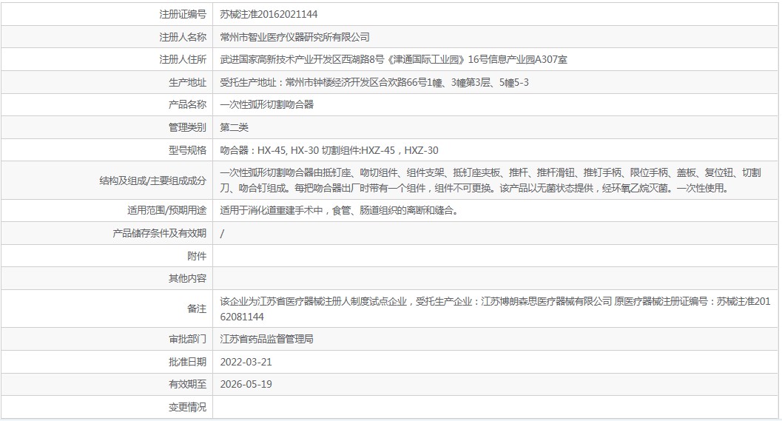Select the expiry date 2026-05-19
This screenshot has height=421, width=782.
click(x=246, y=384)
